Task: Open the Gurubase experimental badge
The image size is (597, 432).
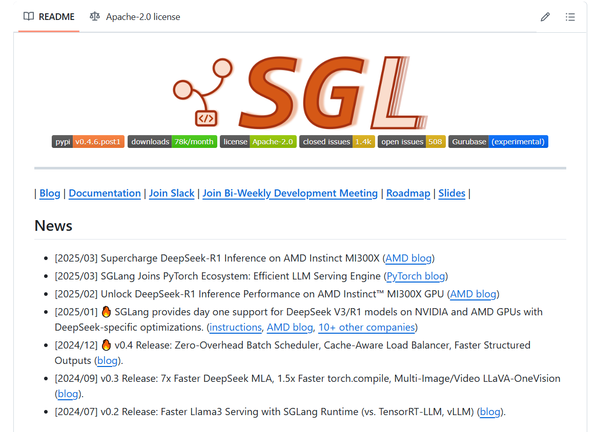Action: pos(498,142)
